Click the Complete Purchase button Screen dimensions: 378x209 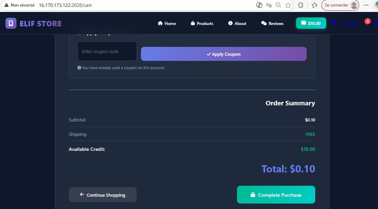click(x=276, y=195)
